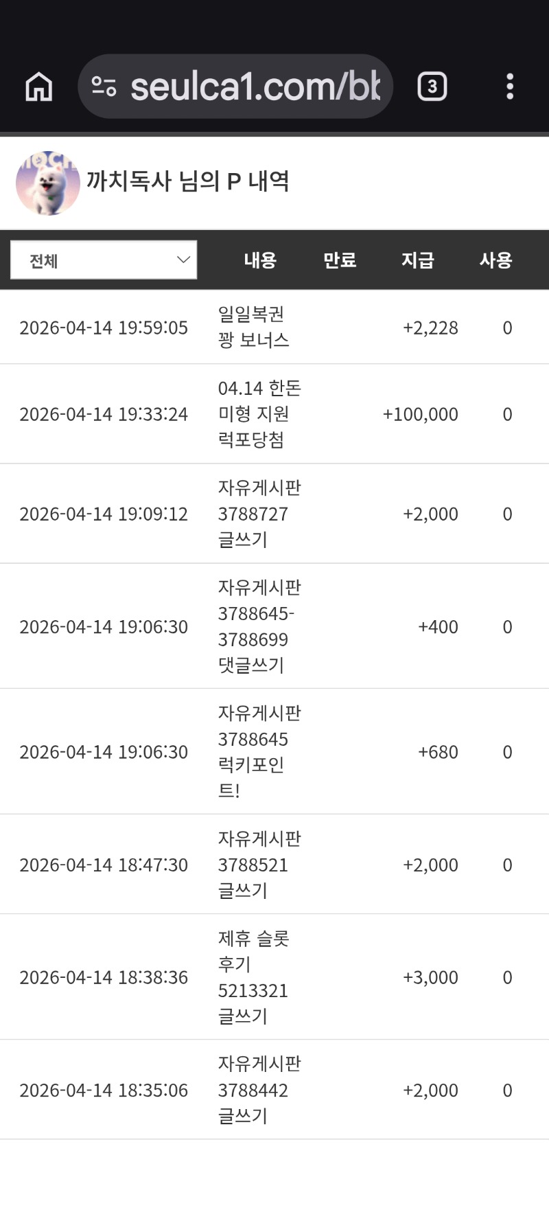Expand the 전체 filter dropdown
The image size is (549, 1221).
104,260
